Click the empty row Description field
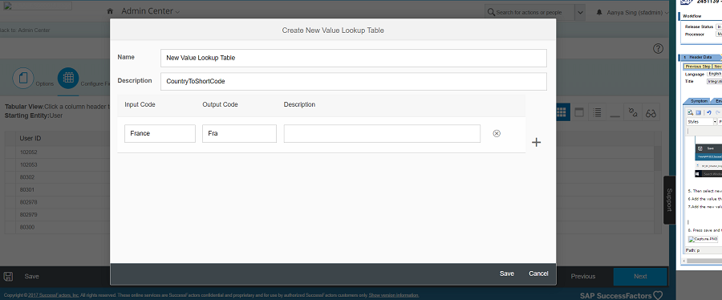Screen dimensions: 722x300 click(x=382, y=133)
